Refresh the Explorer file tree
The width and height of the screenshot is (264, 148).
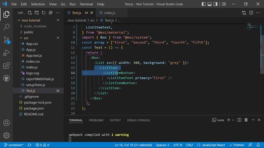pyautogui.click(x=43, y=13)
